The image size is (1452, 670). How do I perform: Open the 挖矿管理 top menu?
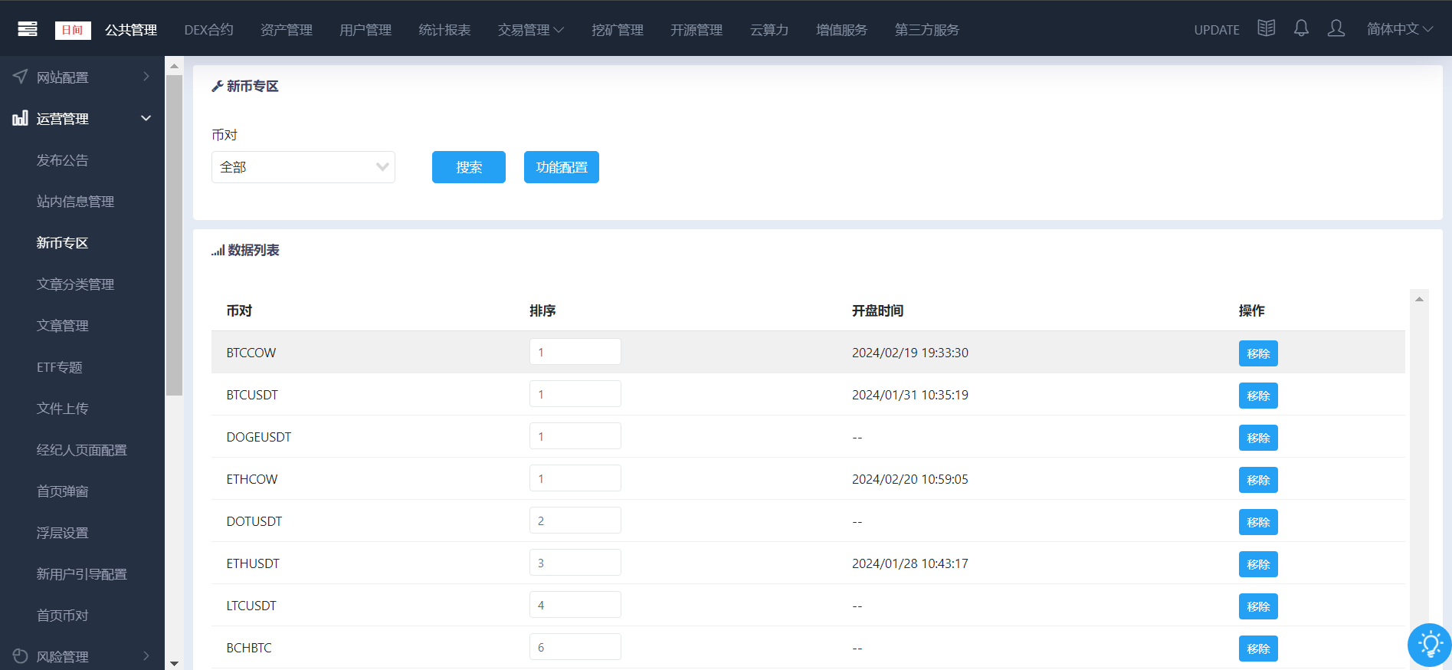618,30
